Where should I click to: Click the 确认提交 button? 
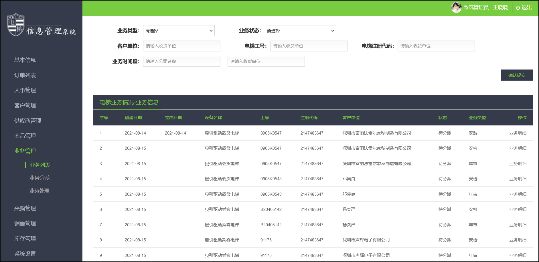point(517,75)
